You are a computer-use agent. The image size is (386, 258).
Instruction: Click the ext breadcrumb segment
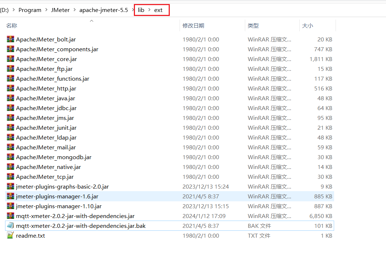tap(158, 10)
